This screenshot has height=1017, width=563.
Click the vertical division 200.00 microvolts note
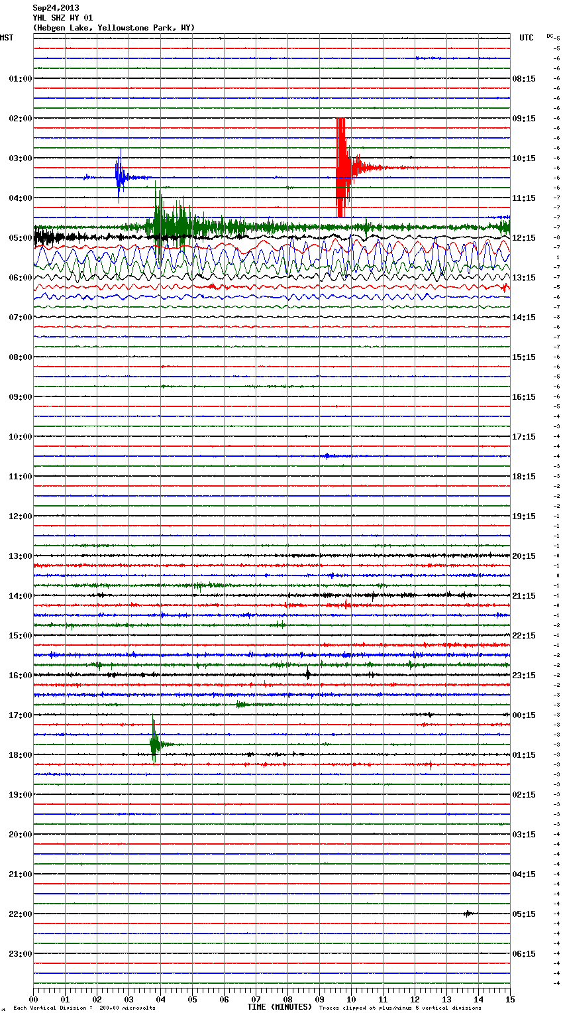coord(84,1008)
